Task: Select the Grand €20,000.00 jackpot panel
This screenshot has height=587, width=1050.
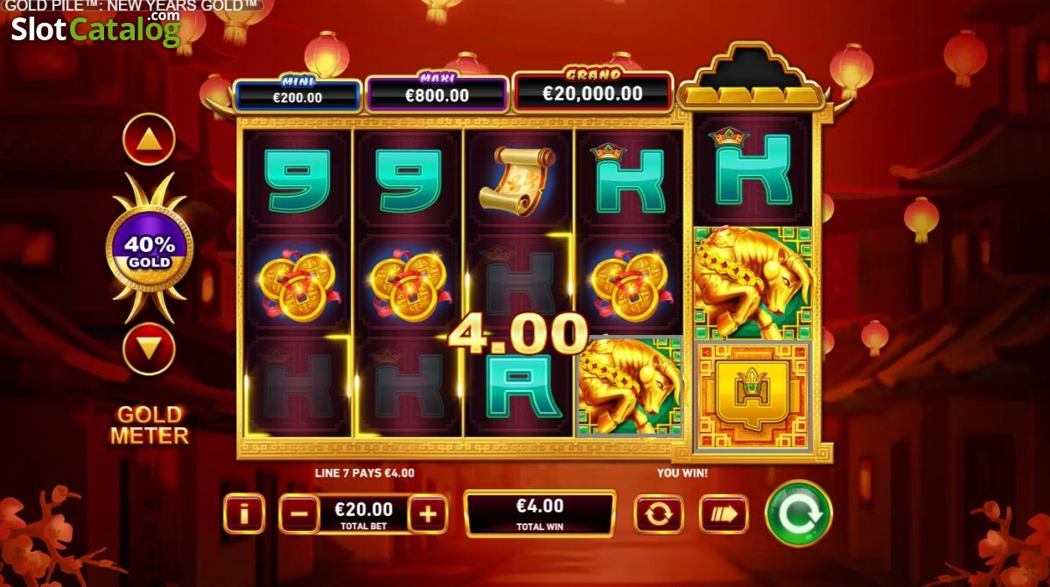Action: (x=592, y=92)
